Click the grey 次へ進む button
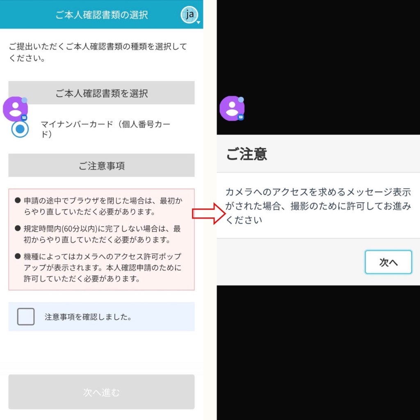420x420 pixels. (102, 392)
